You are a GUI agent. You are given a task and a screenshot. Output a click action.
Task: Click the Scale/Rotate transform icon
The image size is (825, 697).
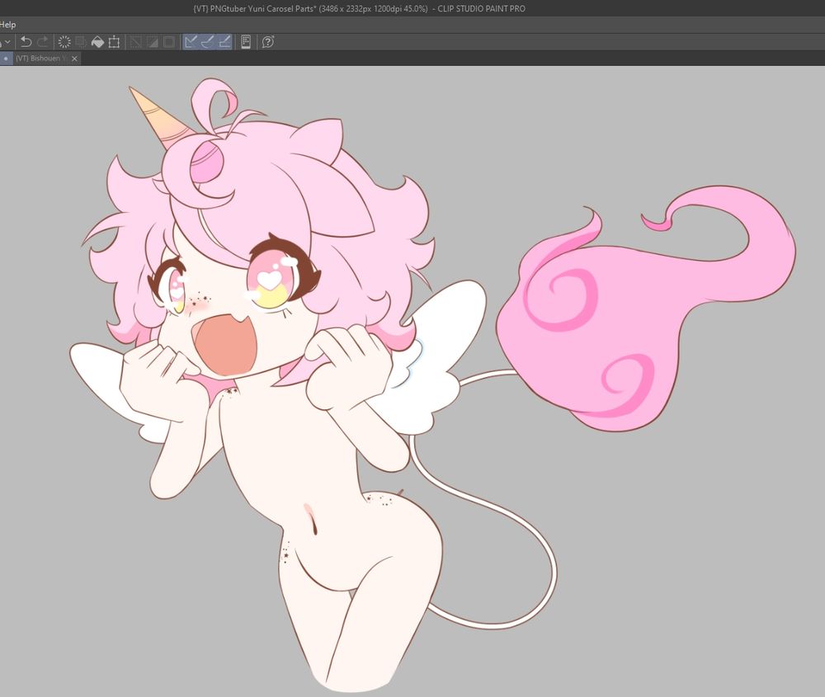pyautogui.click(x=114, y=42)
